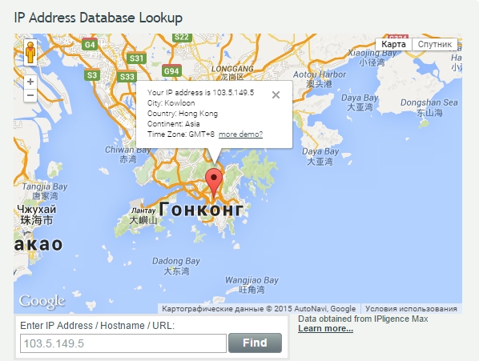Open the 'more demo?' link
This screenshot has width=479, height=361.
click(241, 134)
